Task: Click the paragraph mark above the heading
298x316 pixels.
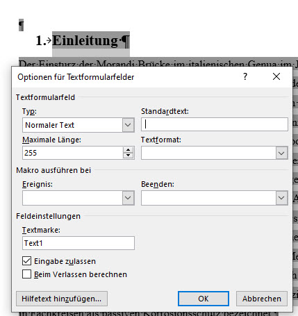Action: tap(21, 25)
